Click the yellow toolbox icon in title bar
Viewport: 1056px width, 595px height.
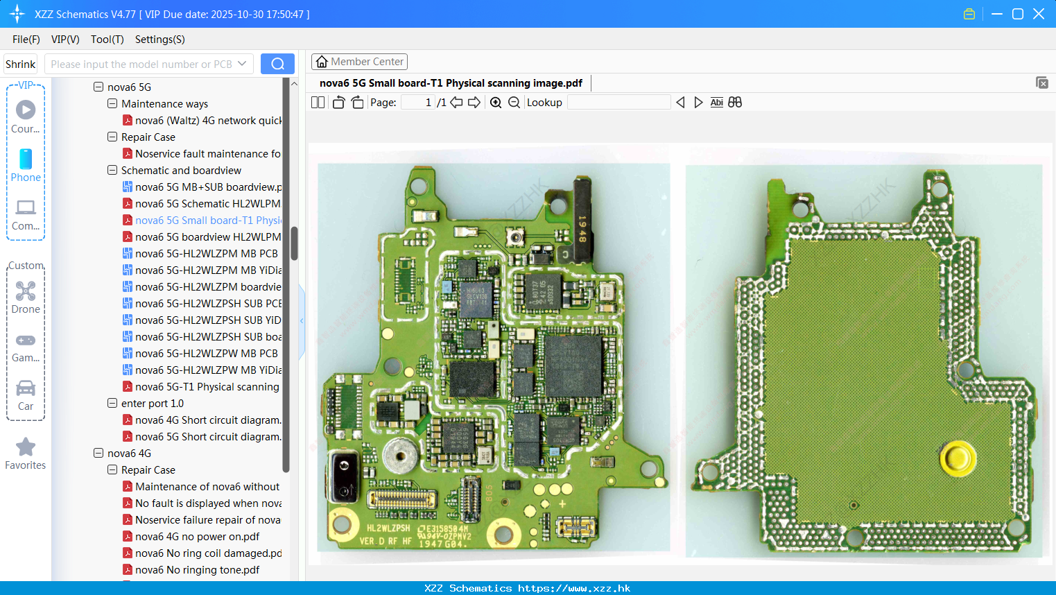969,14
